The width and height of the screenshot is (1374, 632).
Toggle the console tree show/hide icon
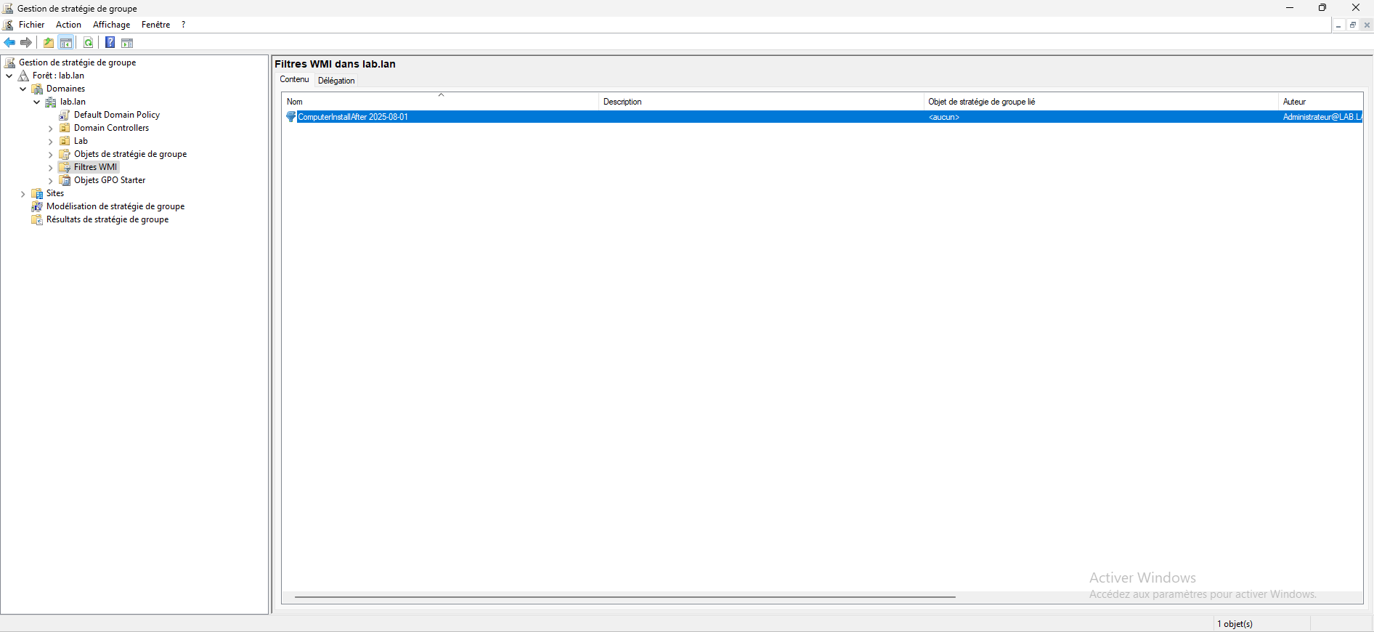coord(66,43)
